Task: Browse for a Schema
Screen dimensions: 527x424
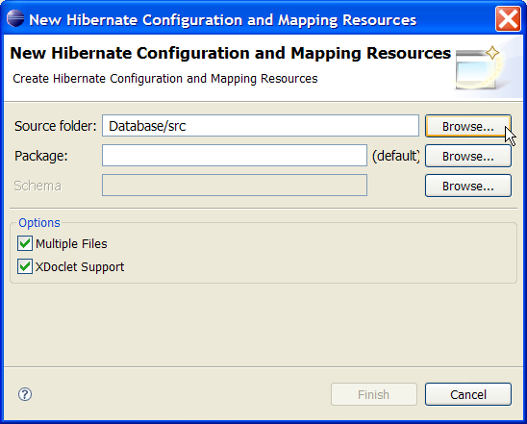Action: [467, 186]
